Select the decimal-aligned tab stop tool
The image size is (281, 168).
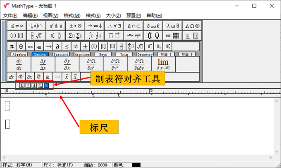tap(46, 85)
